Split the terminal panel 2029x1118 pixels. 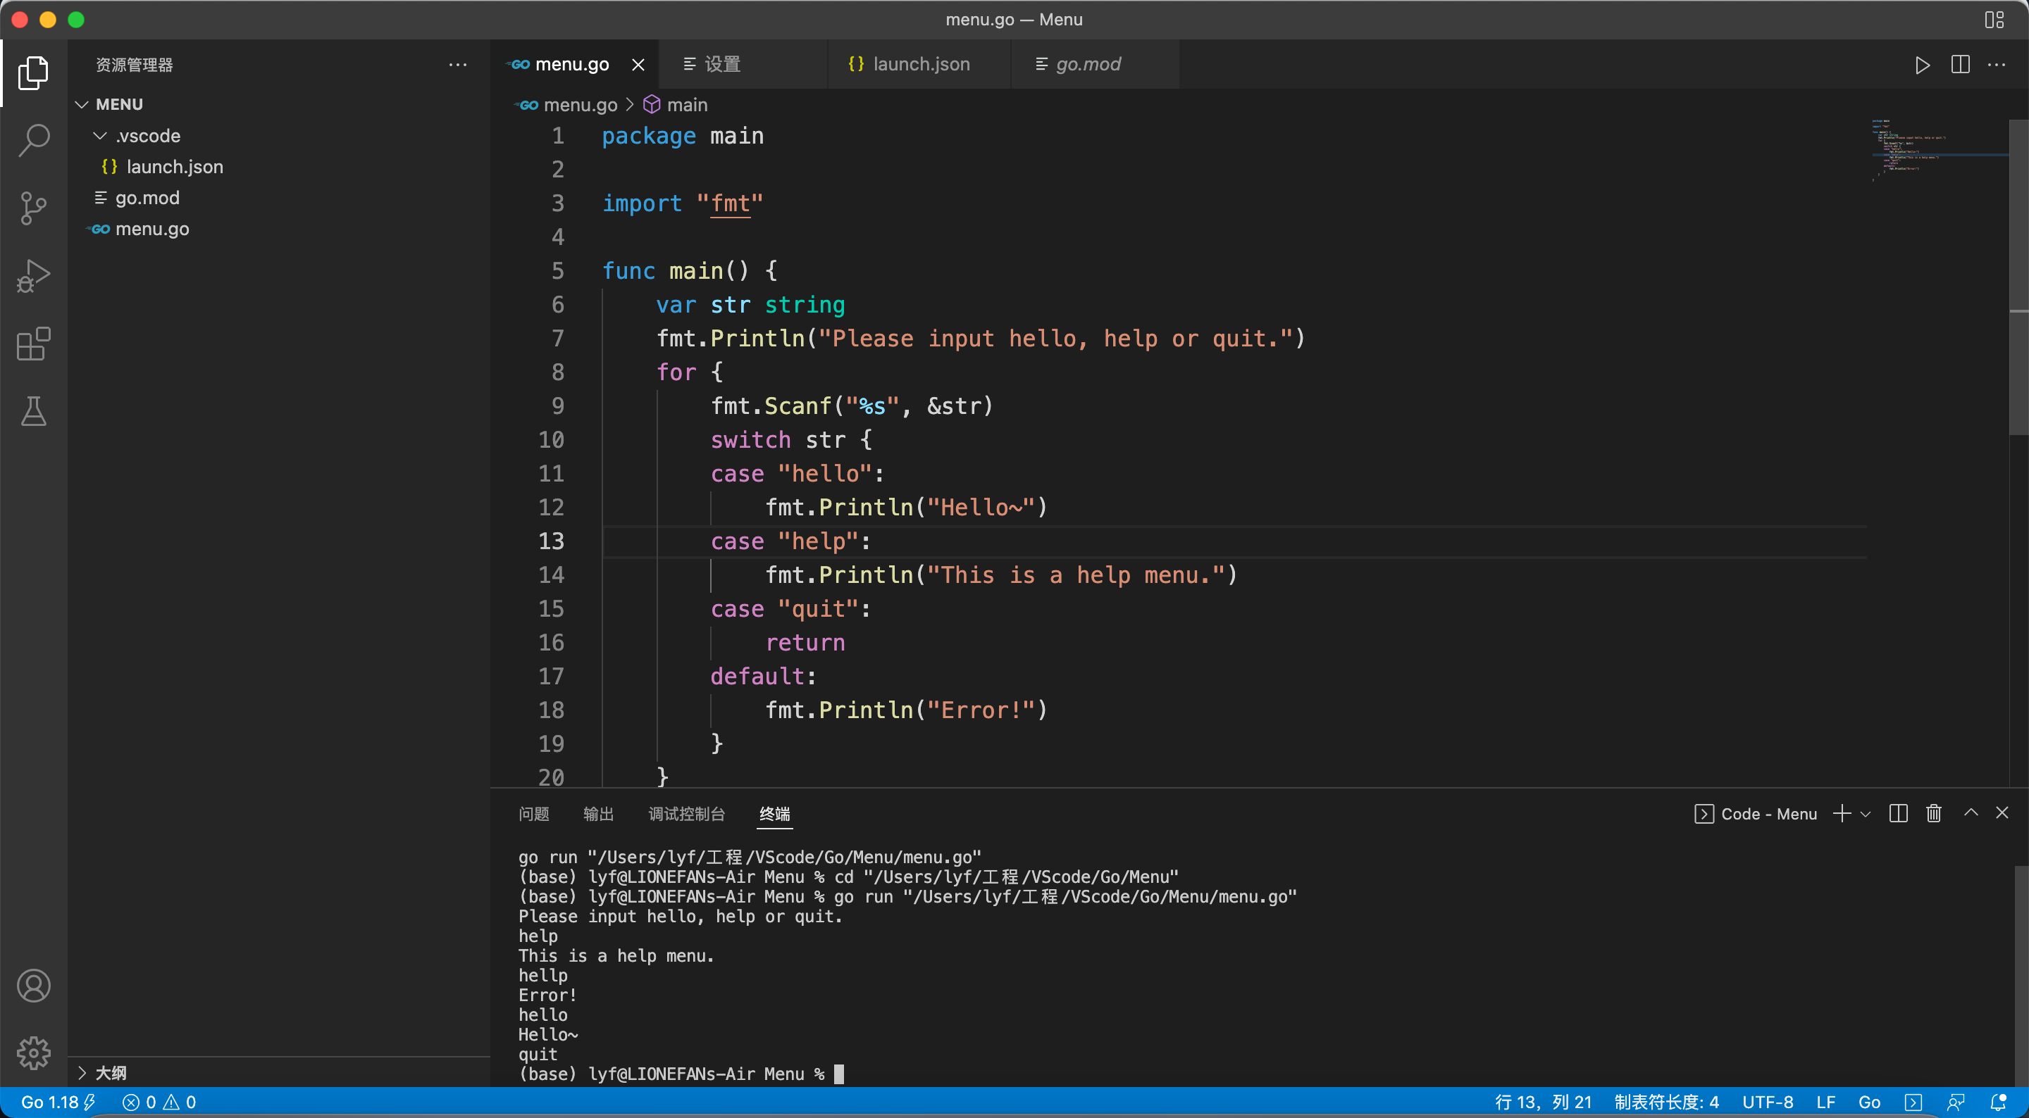1898,813
